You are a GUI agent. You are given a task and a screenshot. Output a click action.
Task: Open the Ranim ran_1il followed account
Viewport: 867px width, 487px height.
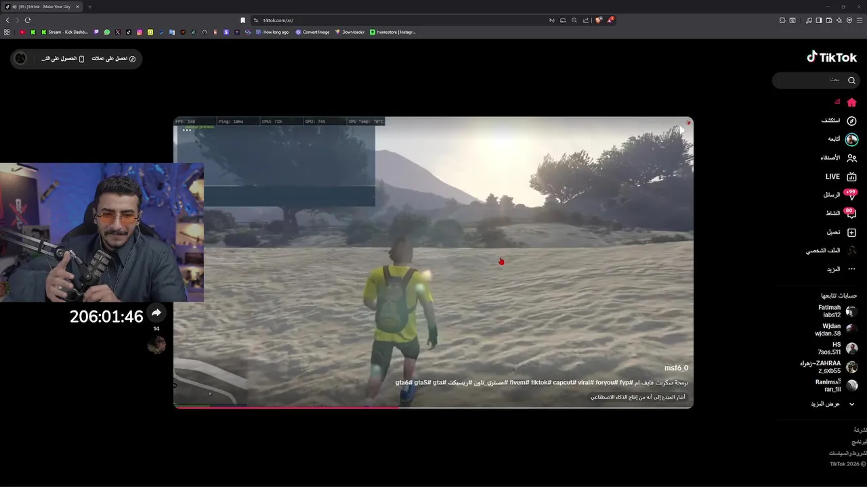[x=837, y=386]
